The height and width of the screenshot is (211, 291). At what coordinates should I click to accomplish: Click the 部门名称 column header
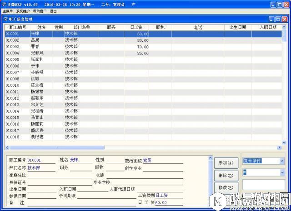click(82, 27)
